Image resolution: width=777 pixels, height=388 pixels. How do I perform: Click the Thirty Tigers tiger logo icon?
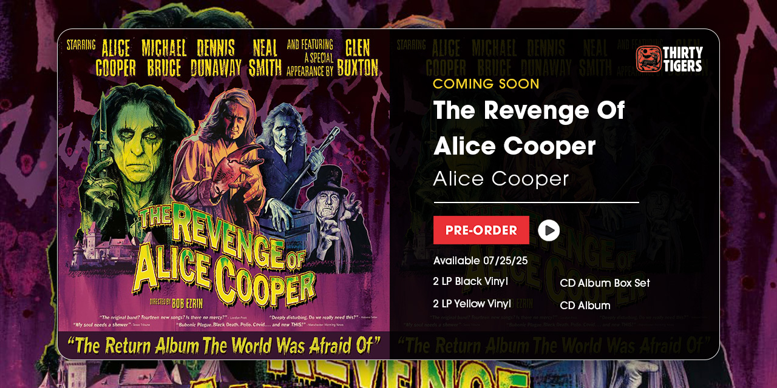(x=648, y=59)
